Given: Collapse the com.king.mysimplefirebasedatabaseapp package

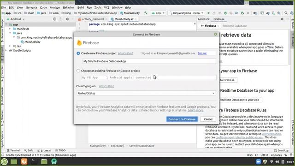Looking at the screenshot, I should tap(14, 37).
